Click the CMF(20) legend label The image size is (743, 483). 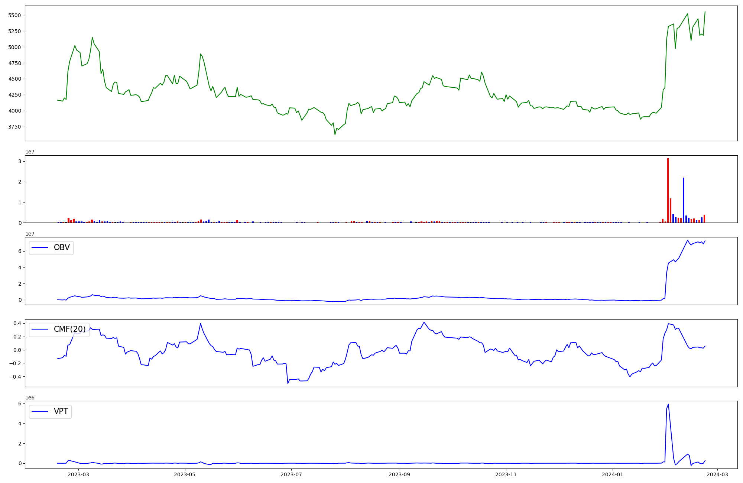[69, 330]
